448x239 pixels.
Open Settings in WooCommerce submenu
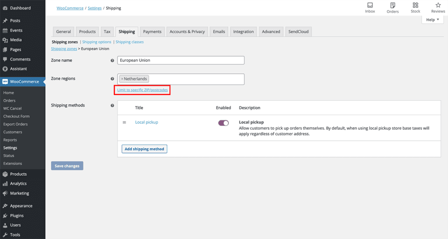[x=10, y=148]
